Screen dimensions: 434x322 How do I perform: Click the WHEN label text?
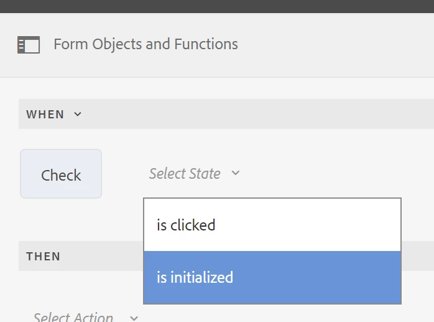click(x=45, y=114)
